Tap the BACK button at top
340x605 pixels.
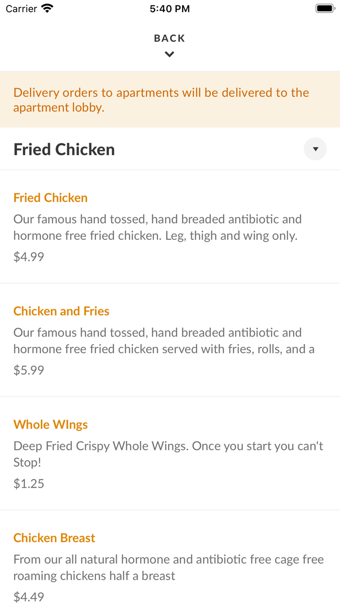[x=170, y=38]
